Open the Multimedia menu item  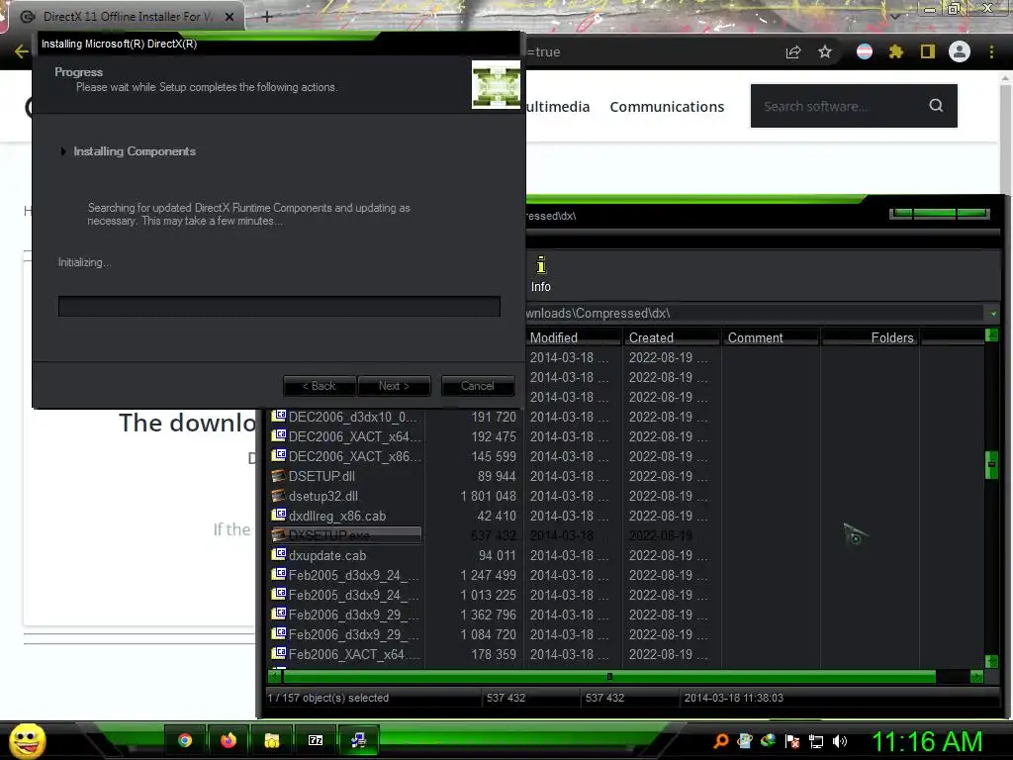(558, 107)
